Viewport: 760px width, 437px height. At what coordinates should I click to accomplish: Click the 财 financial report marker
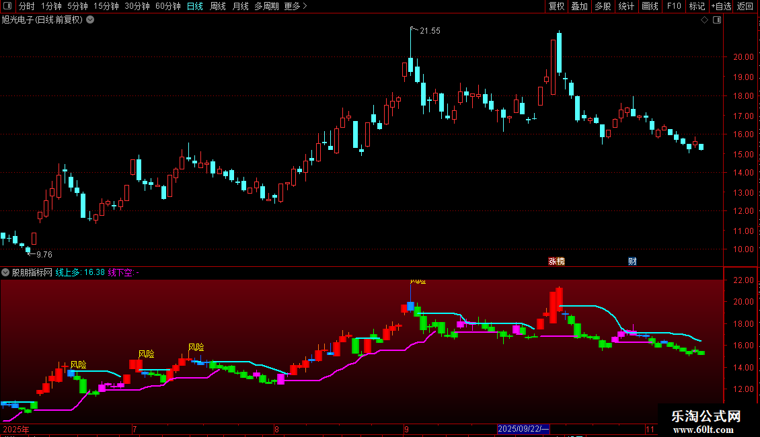632,261
